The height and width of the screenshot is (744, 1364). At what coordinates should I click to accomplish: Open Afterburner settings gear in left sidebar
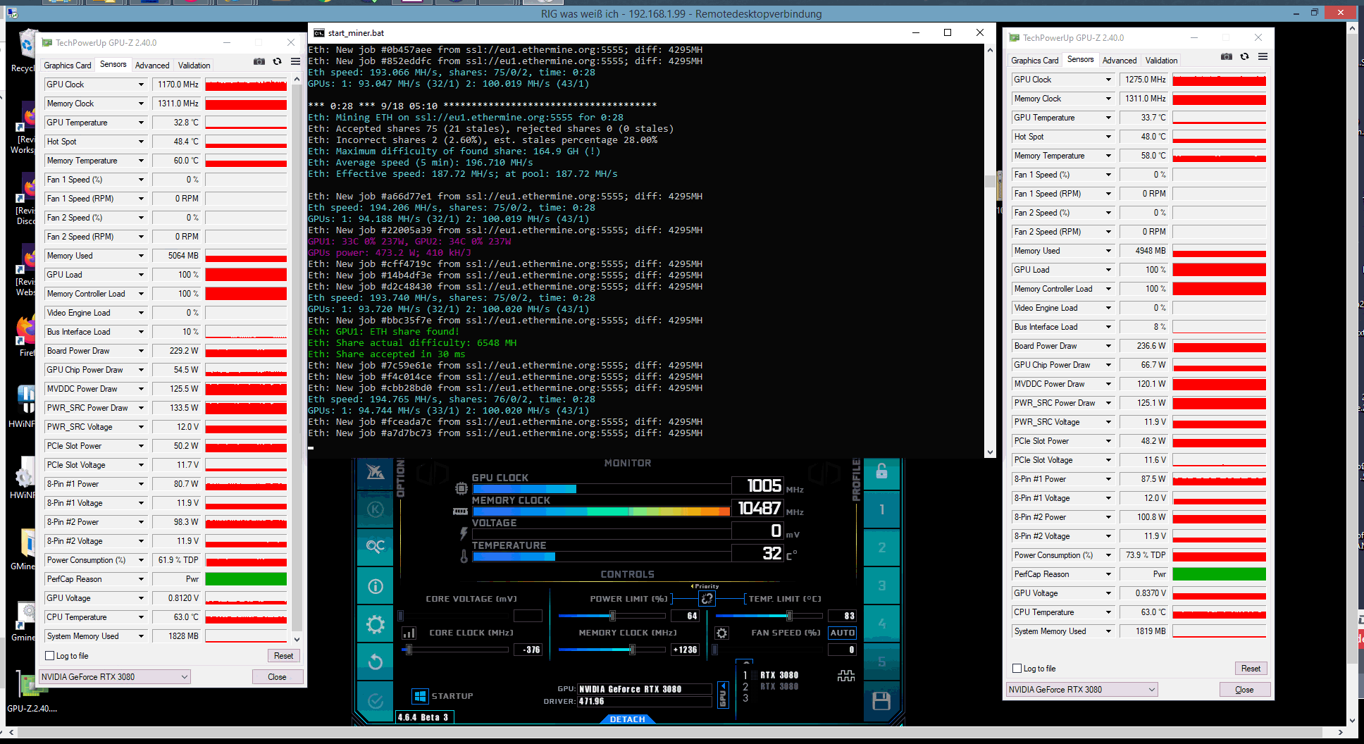(x=376, y=624)
